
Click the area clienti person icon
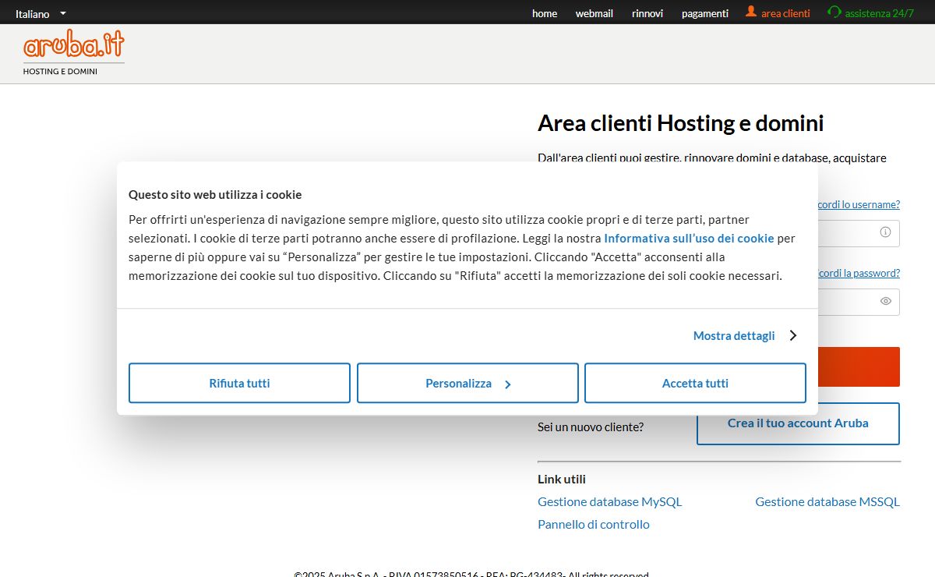click(x=751, y=12)
